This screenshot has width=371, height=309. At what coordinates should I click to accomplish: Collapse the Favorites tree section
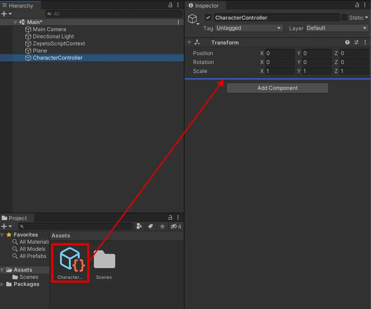tap(2, 235)
